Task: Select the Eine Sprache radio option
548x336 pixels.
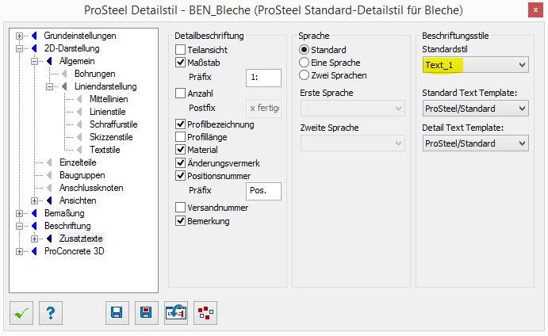Action: (x=304, y=63)
